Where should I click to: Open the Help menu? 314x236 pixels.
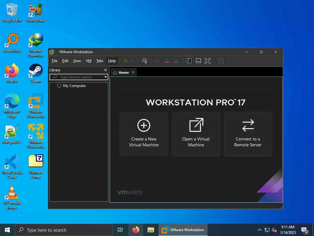coord(112,61)
